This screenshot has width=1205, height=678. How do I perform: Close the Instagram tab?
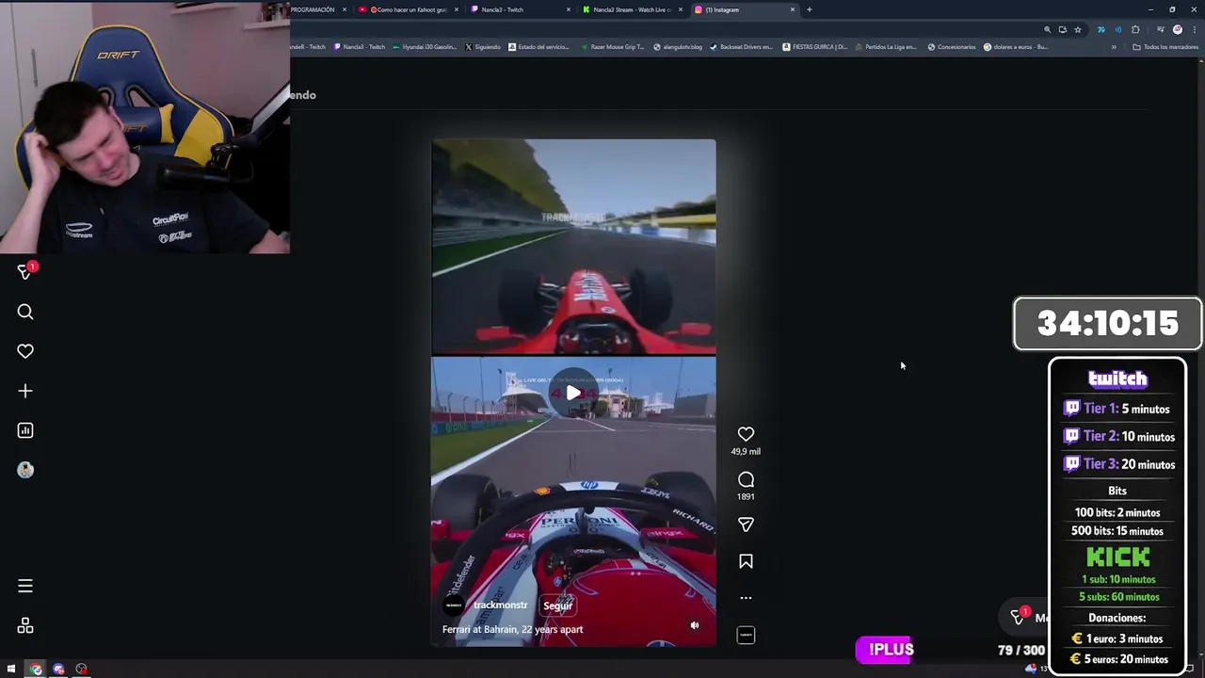click(x=793, y=9)
